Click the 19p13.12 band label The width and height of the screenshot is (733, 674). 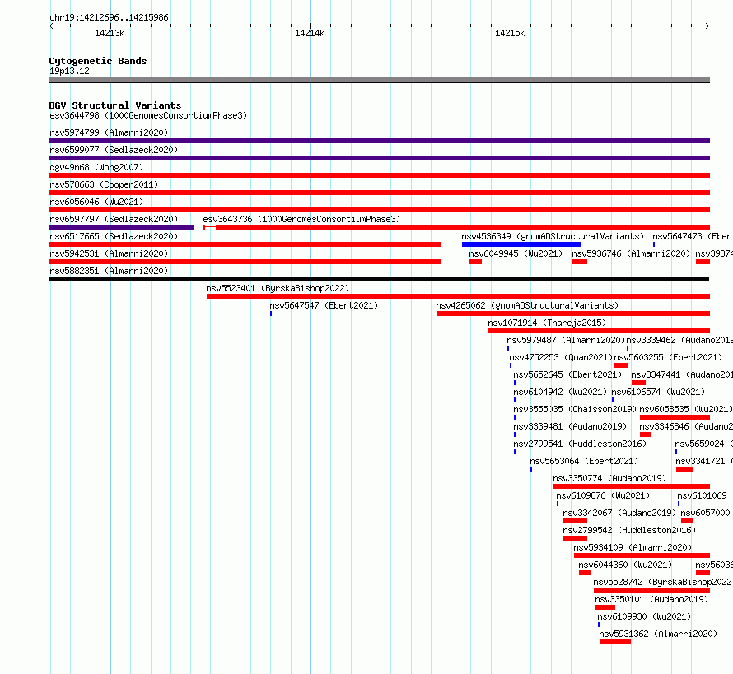tap(69, 71)
